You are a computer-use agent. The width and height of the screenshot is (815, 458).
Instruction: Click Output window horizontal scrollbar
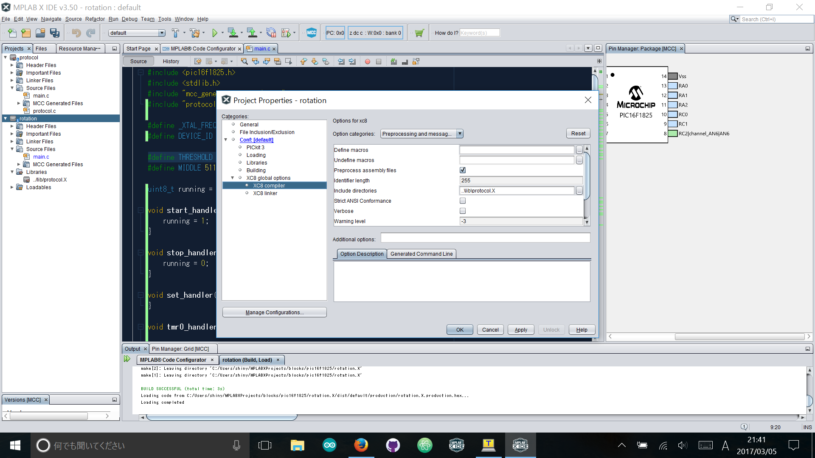pos(221,417)
